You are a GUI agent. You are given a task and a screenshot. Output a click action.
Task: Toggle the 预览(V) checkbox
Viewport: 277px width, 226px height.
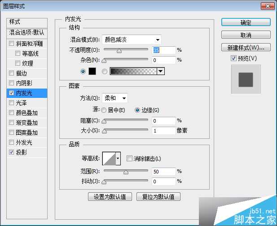tap(233, 58)
